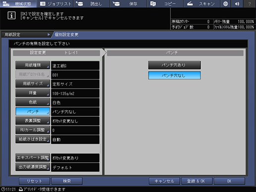This screenshot has width=256, height=192.
Task: Switch to the スキャン scan tab
Action: [x=202, y=3]
